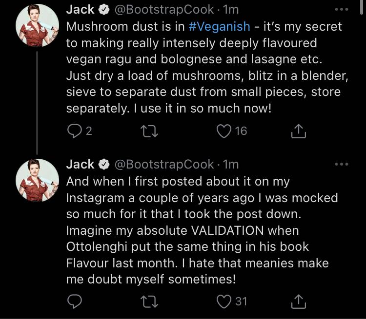Retweet the Ottolenghi validation tweet
The width and height of the screenshot is (366, 319).
click(x=149, y=302)
